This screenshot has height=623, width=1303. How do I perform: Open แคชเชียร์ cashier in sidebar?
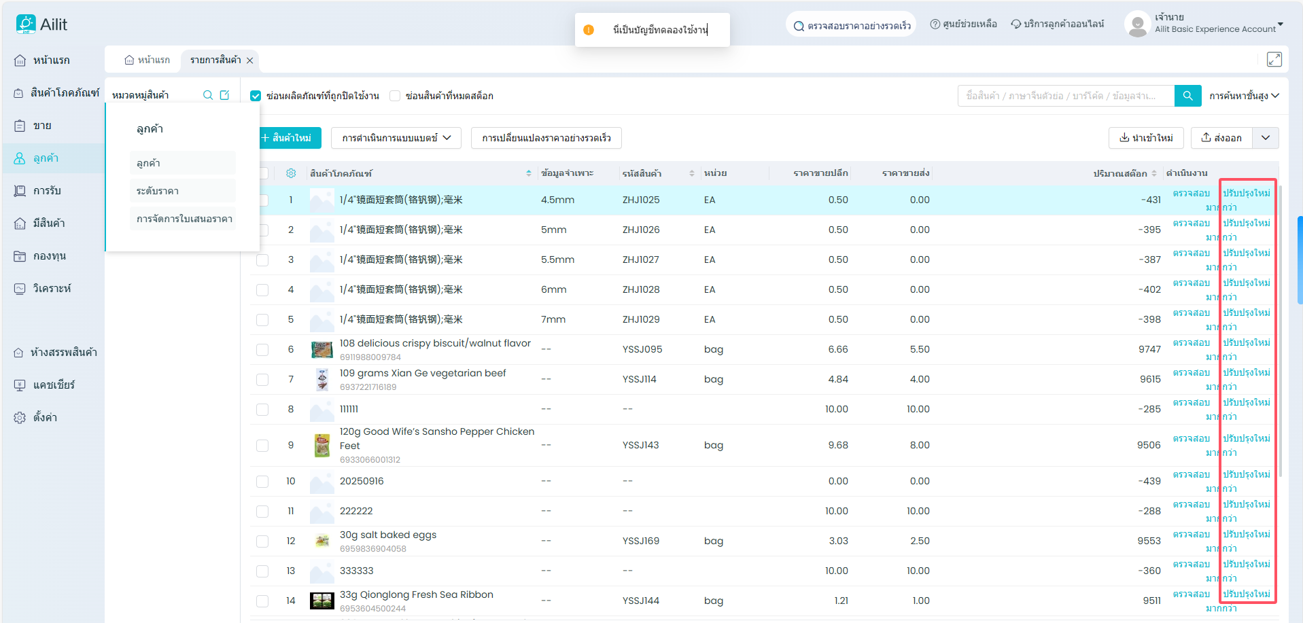(53, 385)
